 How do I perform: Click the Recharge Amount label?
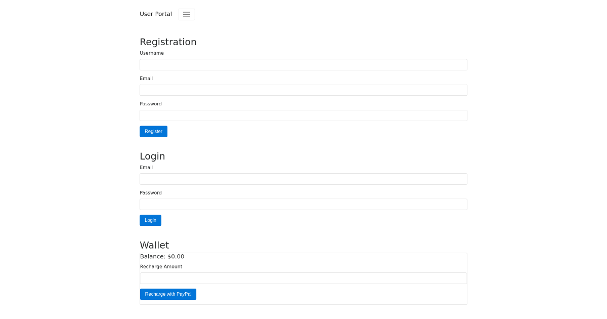pyautogui.click(x=161, y=266)
